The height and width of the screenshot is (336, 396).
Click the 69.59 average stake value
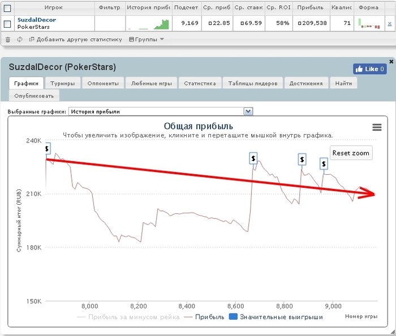pos(251,23)
